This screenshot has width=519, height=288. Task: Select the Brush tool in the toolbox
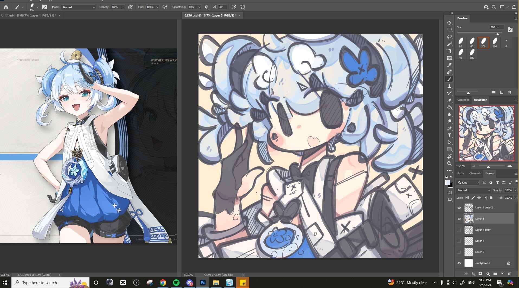tap(449, 79)
